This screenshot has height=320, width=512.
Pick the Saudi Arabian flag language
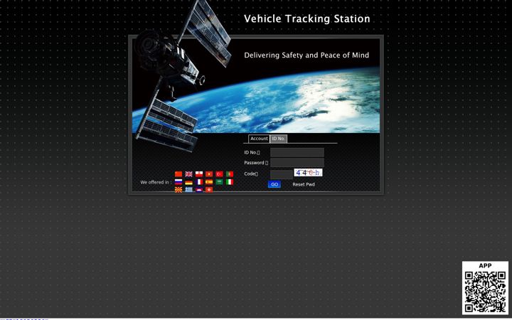[220, 182]
